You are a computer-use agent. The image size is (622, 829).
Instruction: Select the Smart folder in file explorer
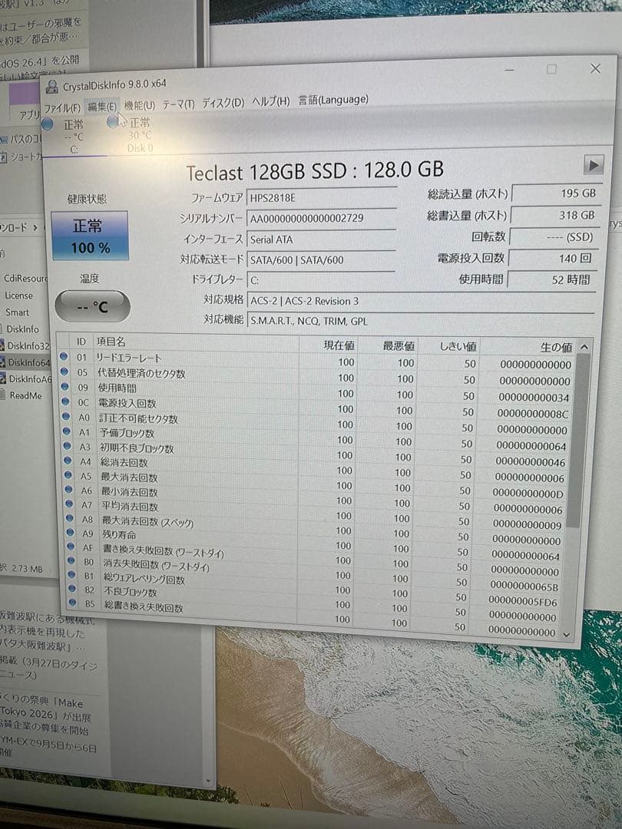pos(18,312)
